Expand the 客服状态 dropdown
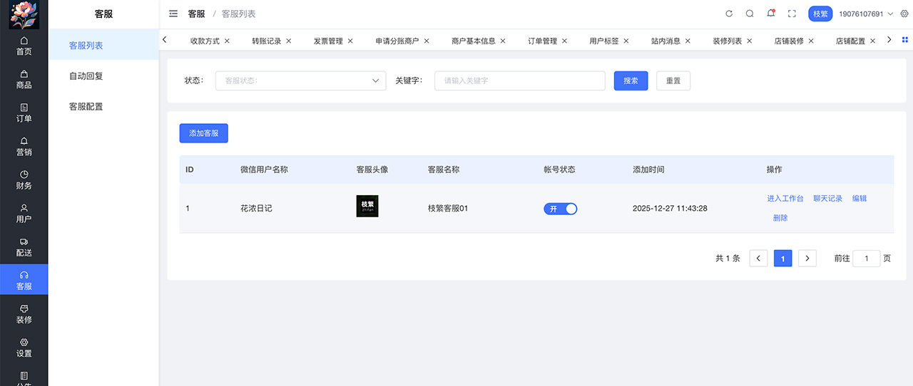This screenshot has height=386, width=913. [x=300, y=80]
